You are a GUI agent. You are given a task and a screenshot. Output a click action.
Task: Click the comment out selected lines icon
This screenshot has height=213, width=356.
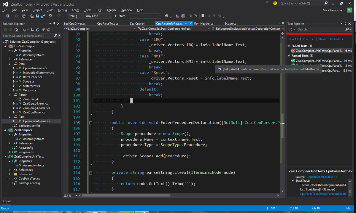click(190, 16)
